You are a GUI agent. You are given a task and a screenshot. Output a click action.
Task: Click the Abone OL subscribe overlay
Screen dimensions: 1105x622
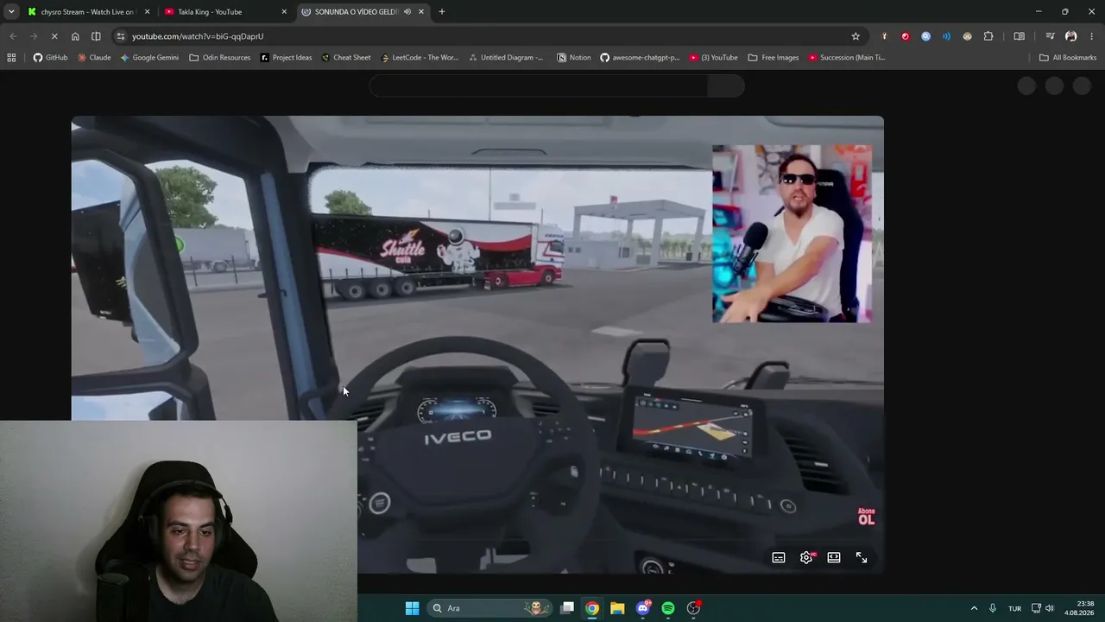pyautogui.click(x=866, y=517)
